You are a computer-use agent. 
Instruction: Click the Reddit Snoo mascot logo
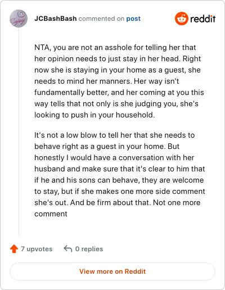(x=182, y=19)
